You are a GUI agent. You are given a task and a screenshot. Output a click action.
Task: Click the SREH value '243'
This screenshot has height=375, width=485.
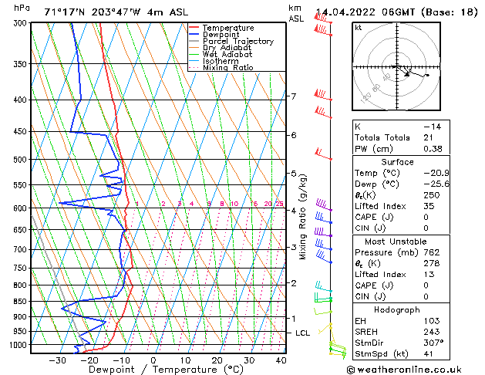(x=432, y=332)
